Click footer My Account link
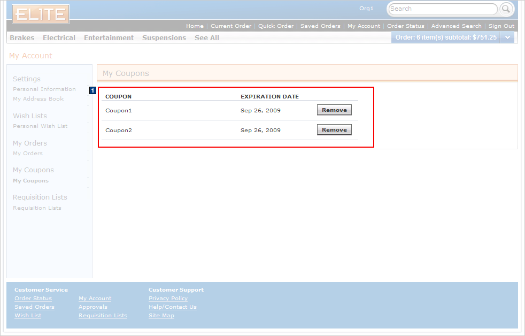This screenshot has height=336, width=525. (95, 298)
